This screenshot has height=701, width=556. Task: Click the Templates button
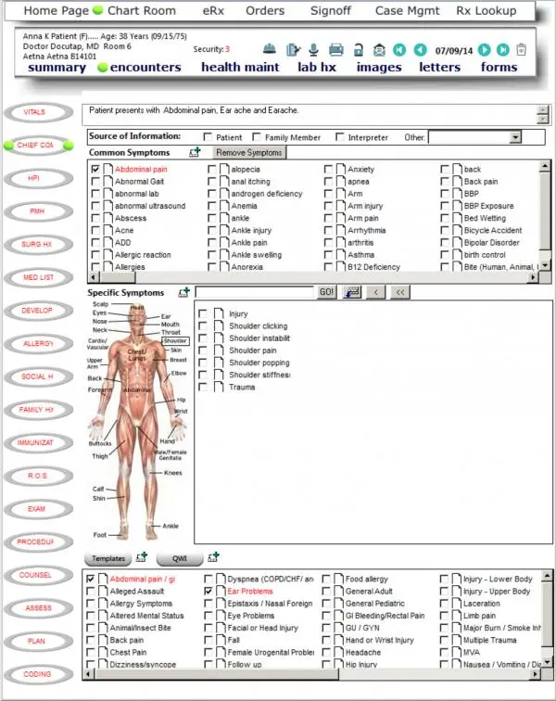point(108,558)
